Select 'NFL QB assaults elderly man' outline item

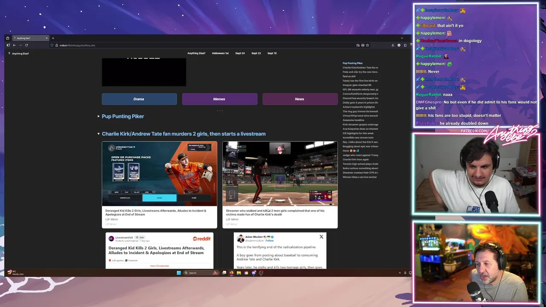(360, 90)
